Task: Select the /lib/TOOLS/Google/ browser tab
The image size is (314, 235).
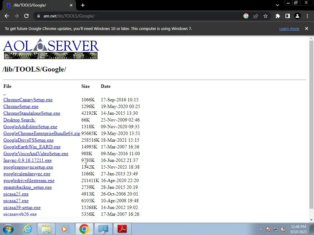Action: click(x=39, y=5)
